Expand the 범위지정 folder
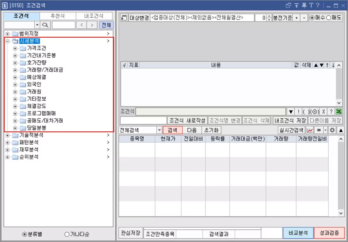Viewport: 348px width, 242px height. click(7, 34)
